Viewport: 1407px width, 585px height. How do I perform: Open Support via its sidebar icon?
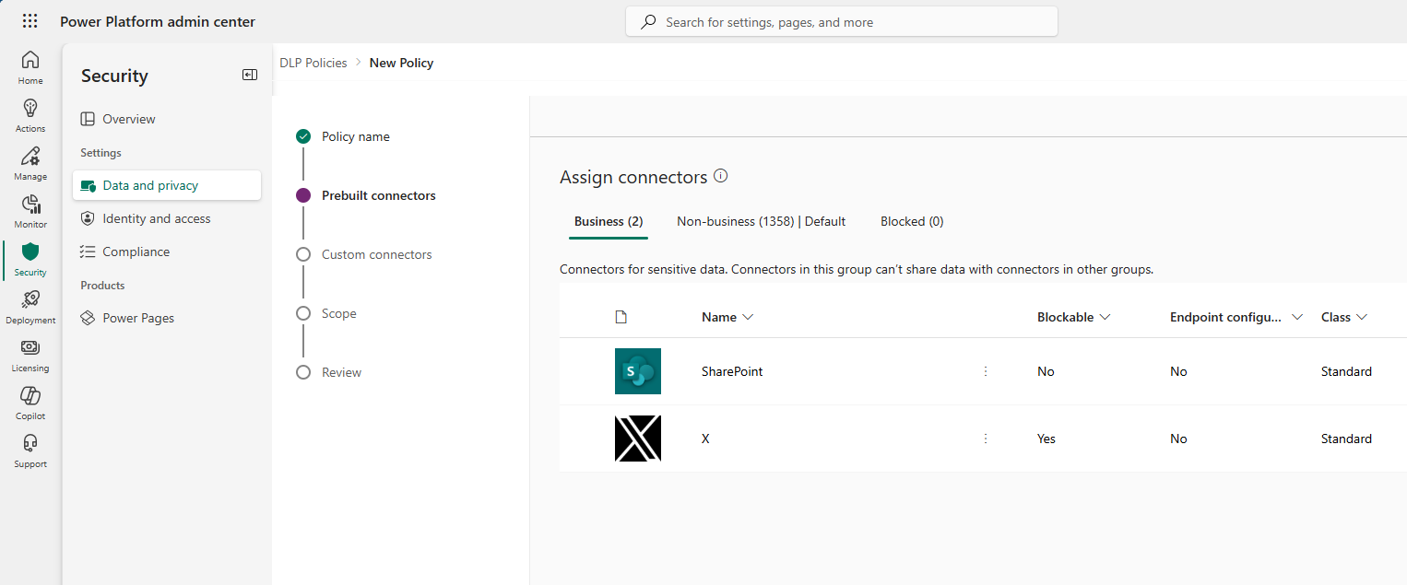tap(30, 450)
